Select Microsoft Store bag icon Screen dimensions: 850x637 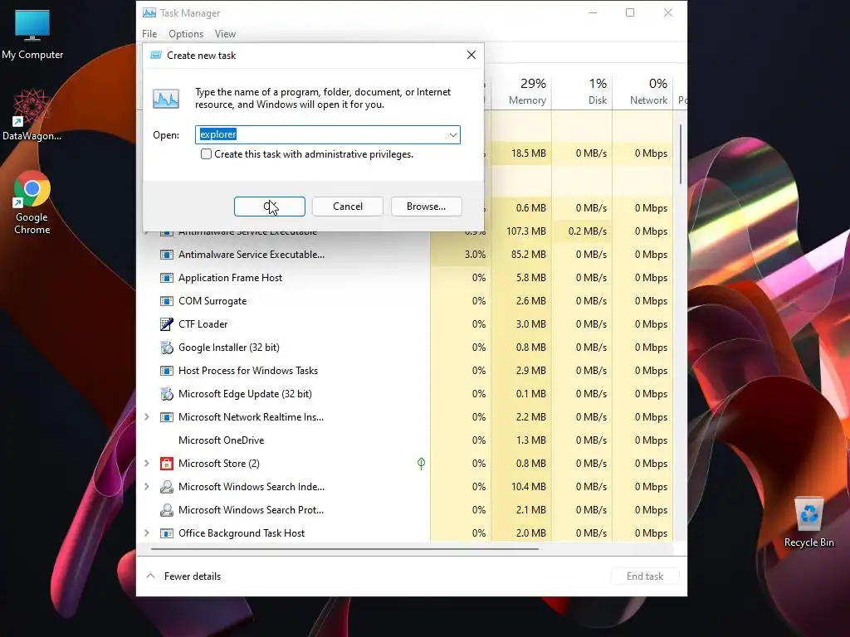(x=166, y=463)
